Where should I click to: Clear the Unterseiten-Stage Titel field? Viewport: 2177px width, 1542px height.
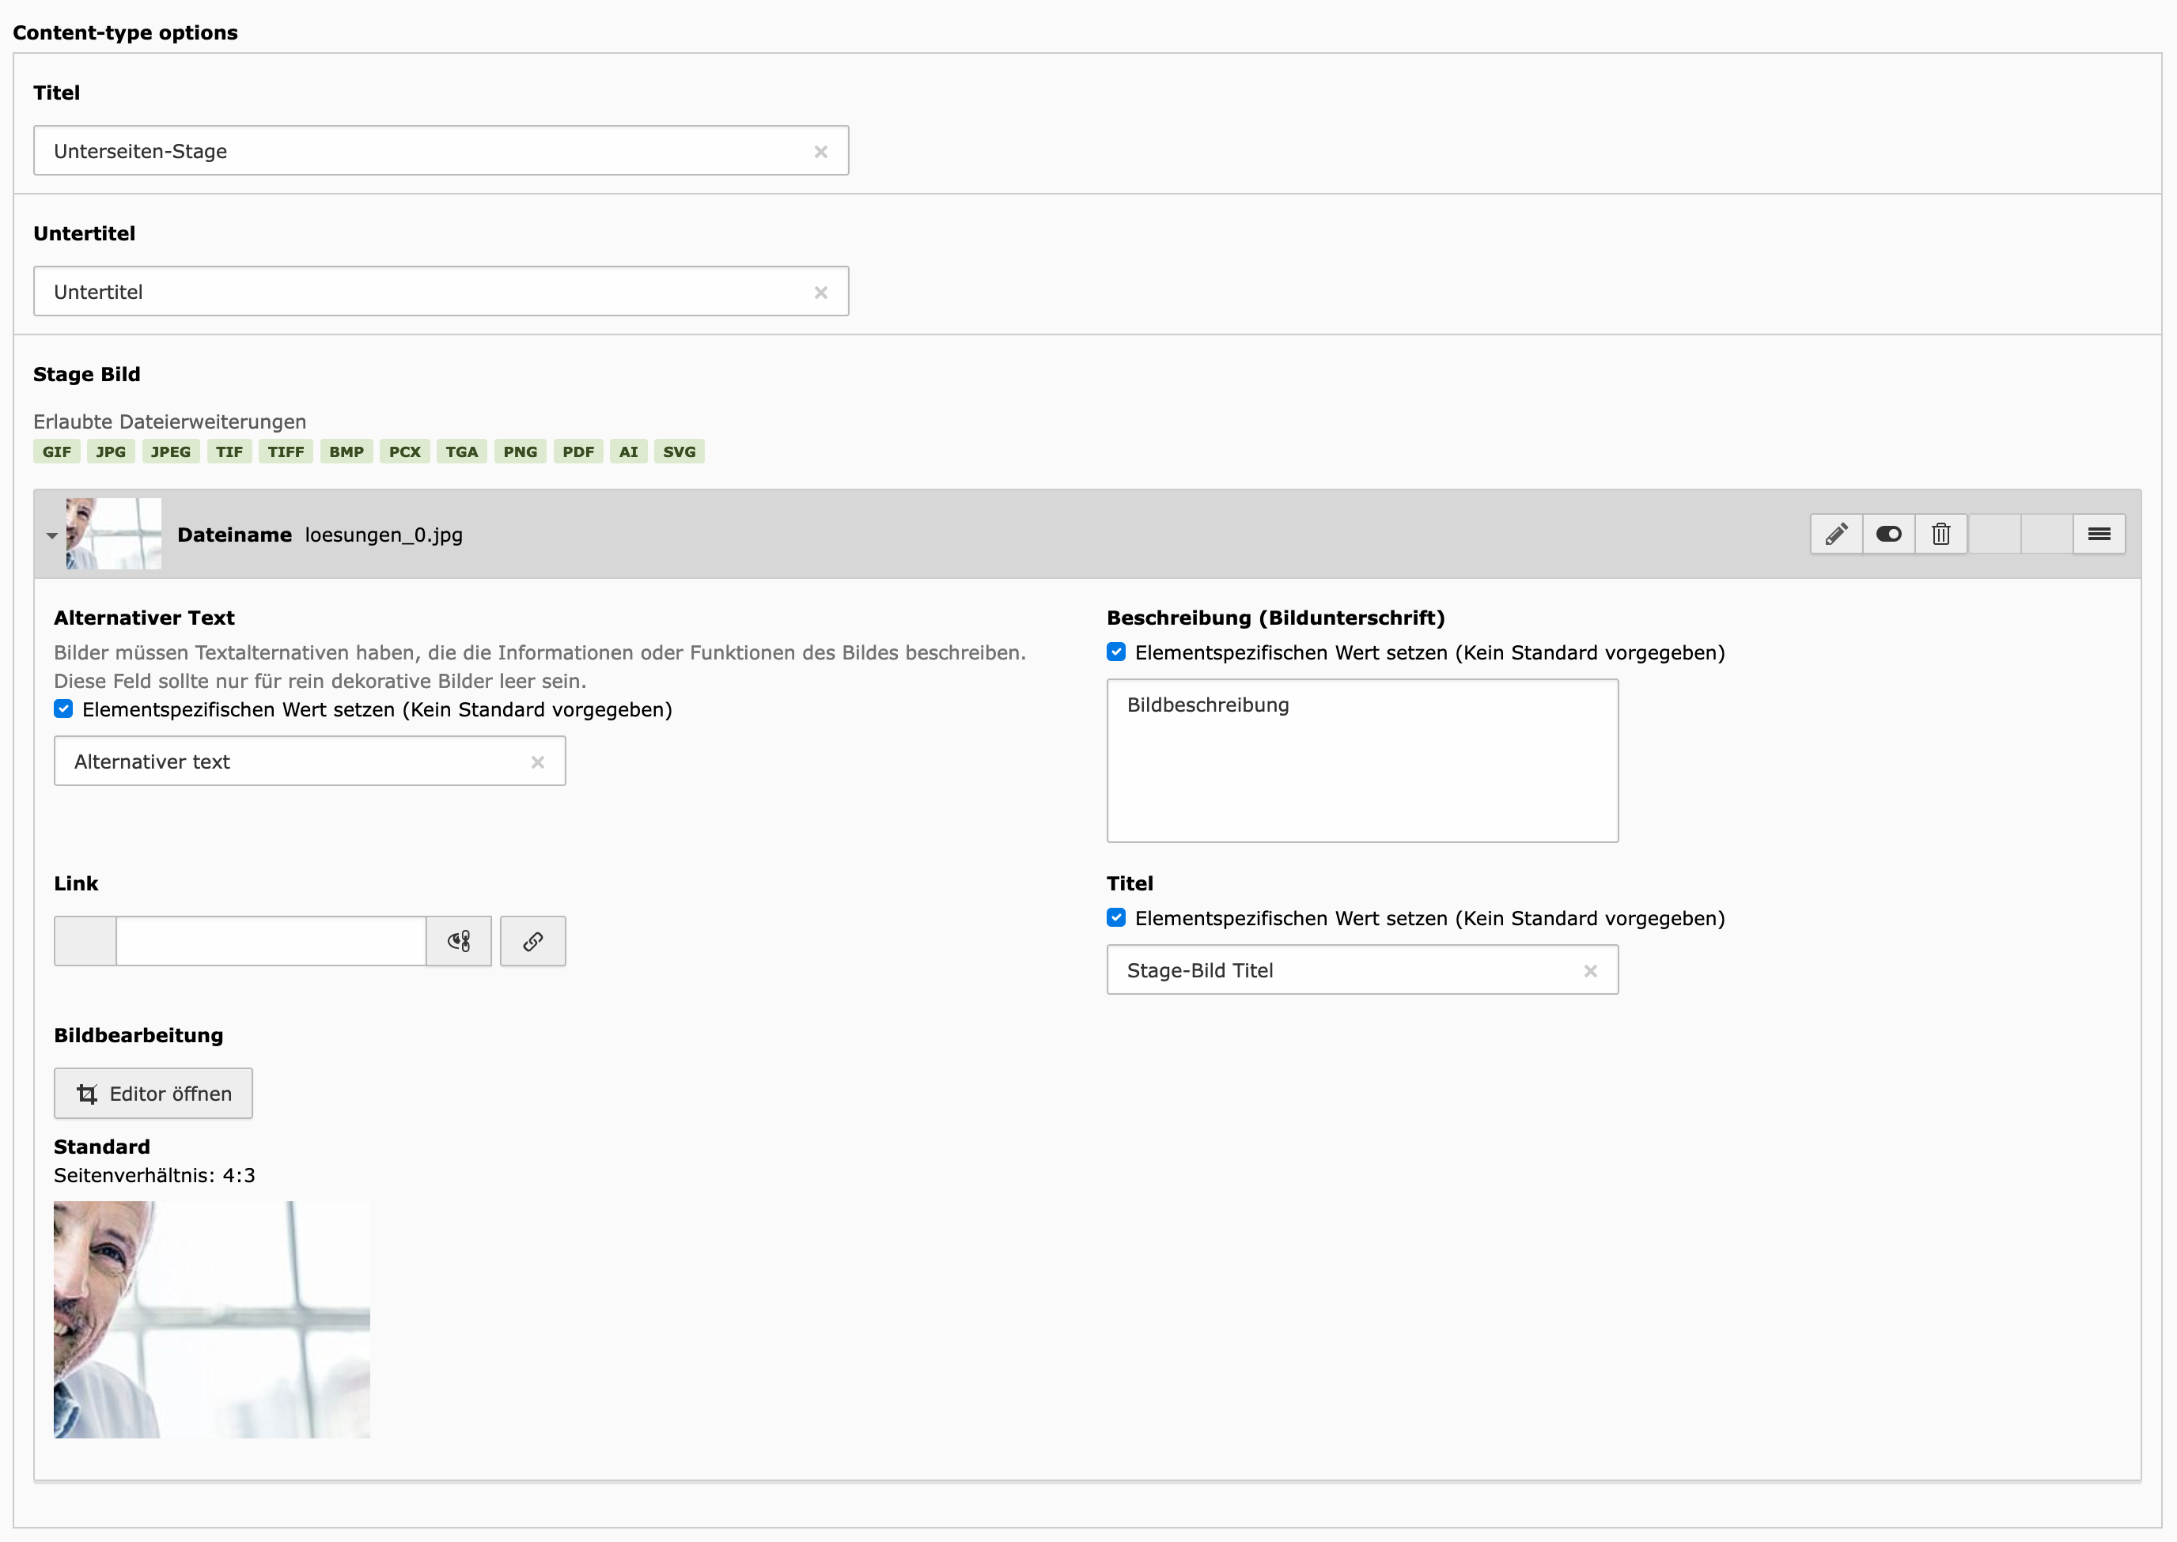pyautogui.click(x=820, y=152)
